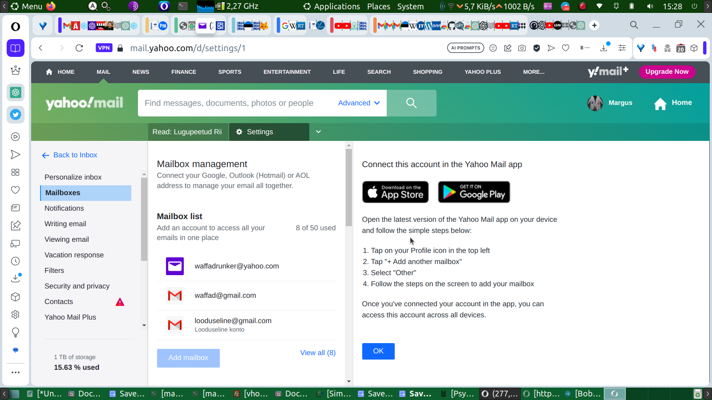The height and width of the screenshot is (400, 712).
Task: Expand the tab list chevron beside Settings
Action: coord(319,132)
